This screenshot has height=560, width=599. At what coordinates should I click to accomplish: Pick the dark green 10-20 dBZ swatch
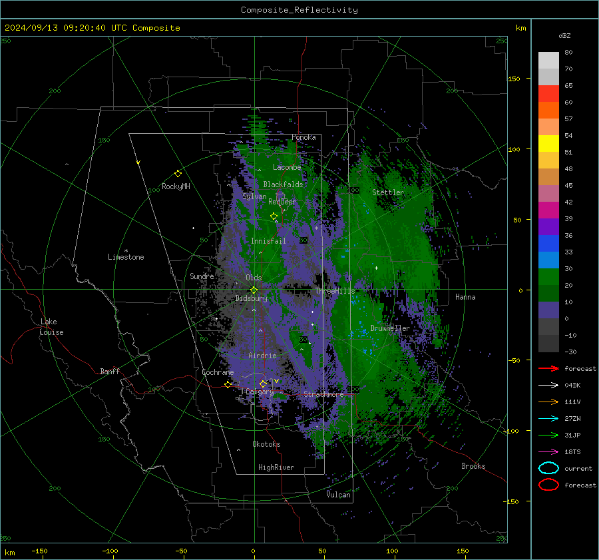pyautogui.click(x=548, y=294)
